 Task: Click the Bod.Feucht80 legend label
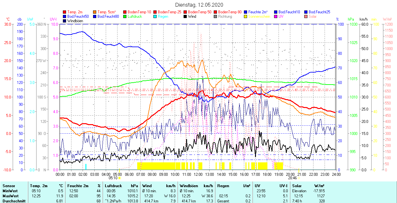(x=108, y=16)
